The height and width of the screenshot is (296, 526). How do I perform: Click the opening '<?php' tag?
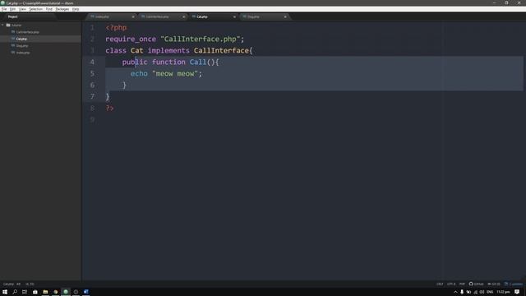pos(116,27)
